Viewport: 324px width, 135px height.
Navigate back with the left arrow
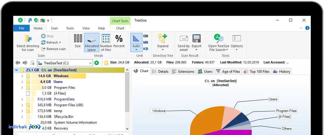coord(18,63)
